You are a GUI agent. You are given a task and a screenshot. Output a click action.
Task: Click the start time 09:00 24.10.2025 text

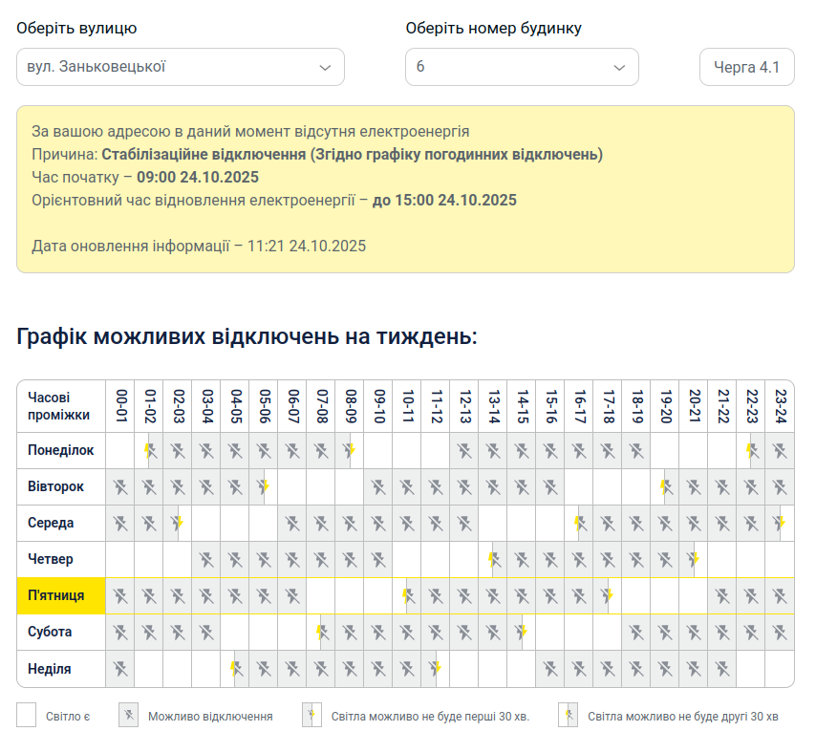pyautogui.click(x=198, y=178)
